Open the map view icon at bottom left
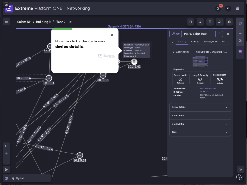The height and width of the screenshot is (185, 247). tap(6, 178)
